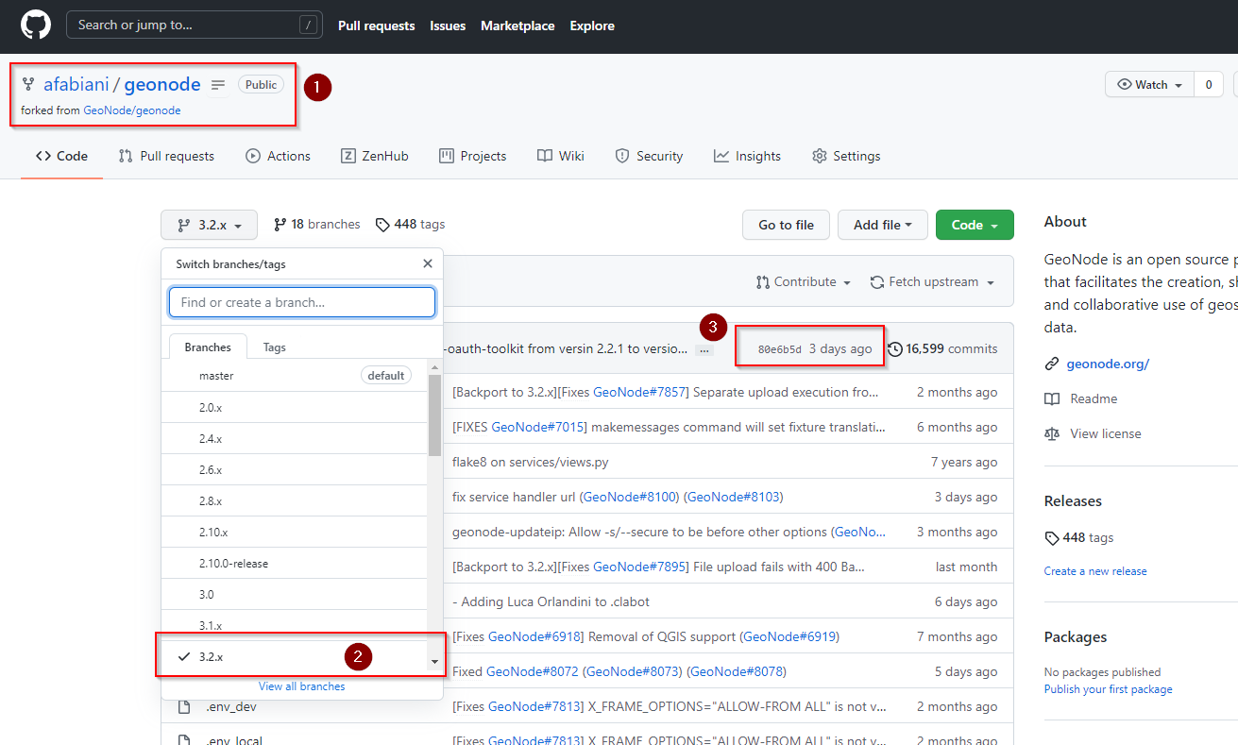Click the Go to file button
Image resolution: width=1238 pixels, height=745 pixels.
[786, 225]
